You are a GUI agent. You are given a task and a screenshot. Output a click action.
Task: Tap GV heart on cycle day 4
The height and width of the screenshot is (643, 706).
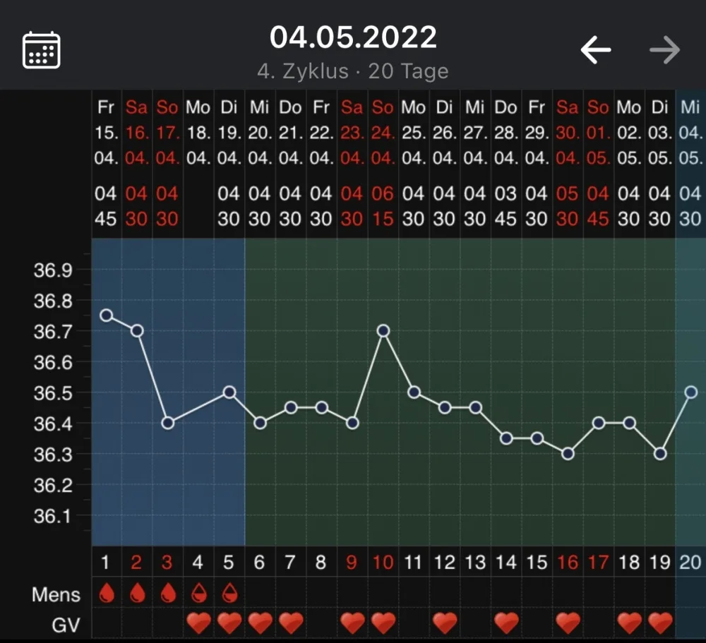(x=198, y=624)
